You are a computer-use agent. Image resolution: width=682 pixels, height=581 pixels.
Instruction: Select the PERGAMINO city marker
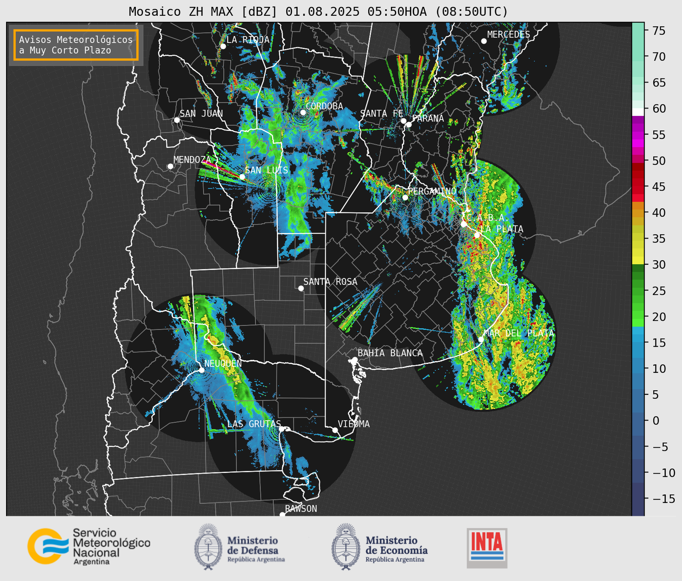[405, 197]
